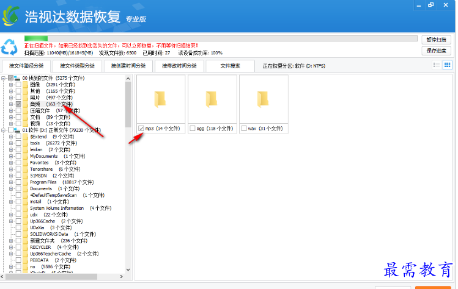
Task: Click the folder icon beside 文档
Action: [x=26, y=117]
